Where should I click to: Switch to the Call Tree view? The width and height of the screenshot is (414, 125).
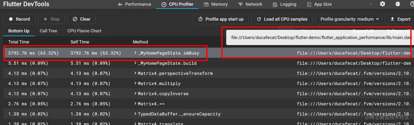(x=48, y=31)
